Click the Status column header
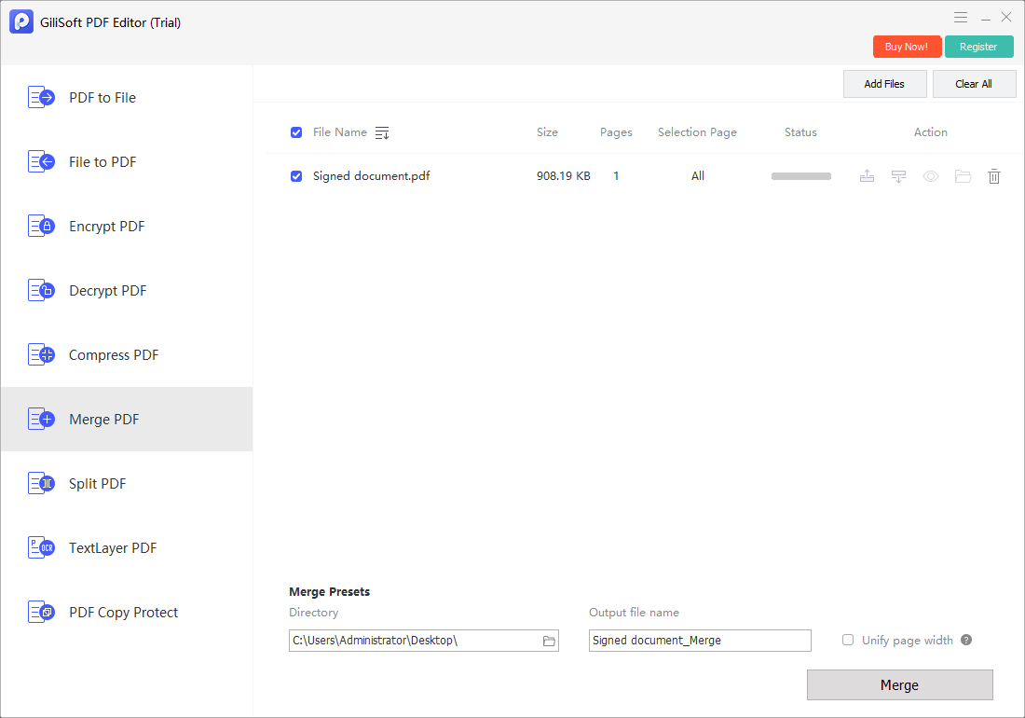1025x718 pixels. tap(800, 132)
